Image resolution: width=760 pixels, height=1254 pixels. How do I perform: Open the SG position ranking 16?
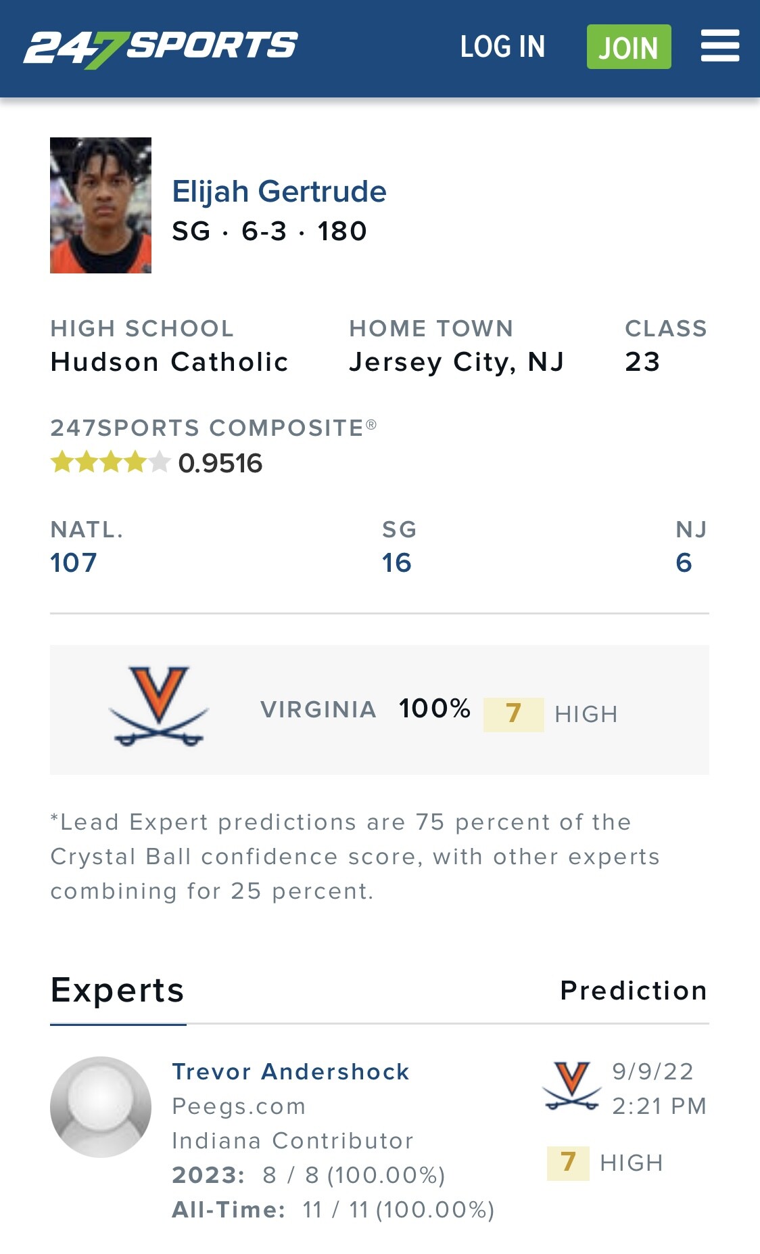pos(397,562)
